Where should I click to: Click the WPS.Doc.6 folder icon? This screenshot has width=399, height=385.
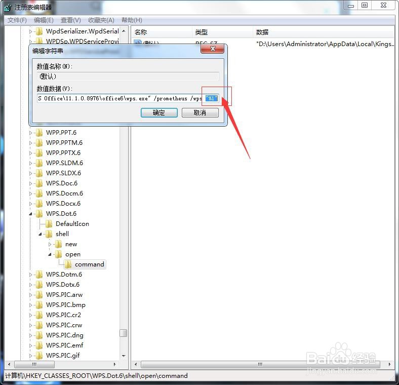pyautogui.click(x=39, y=183)
